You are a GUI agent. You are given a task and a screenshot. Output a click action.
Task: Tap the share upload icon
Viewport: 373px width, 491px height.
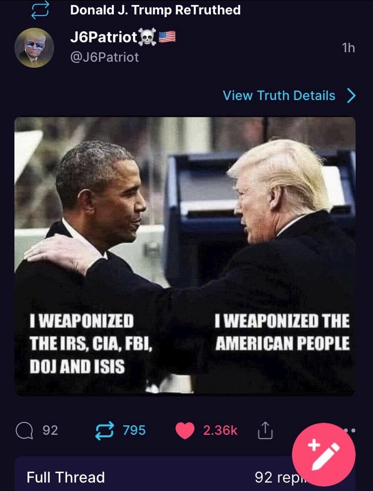point(265,430)
